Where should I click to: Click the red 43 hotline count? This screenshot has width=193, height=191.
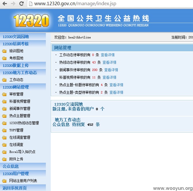(x=94, y=62)
